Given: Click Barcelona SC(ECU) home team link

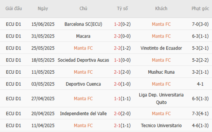Looking at the screenshot, I should tap(83, 24).
